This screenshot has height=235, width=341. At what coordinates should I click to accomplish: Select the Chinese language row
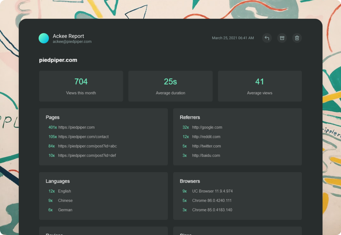61,201
